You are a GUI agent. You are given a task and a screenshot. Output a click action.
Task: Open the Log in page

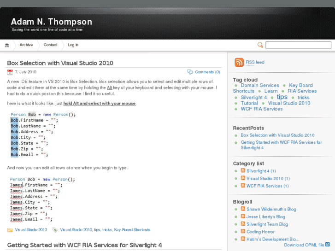coord(73,45)
